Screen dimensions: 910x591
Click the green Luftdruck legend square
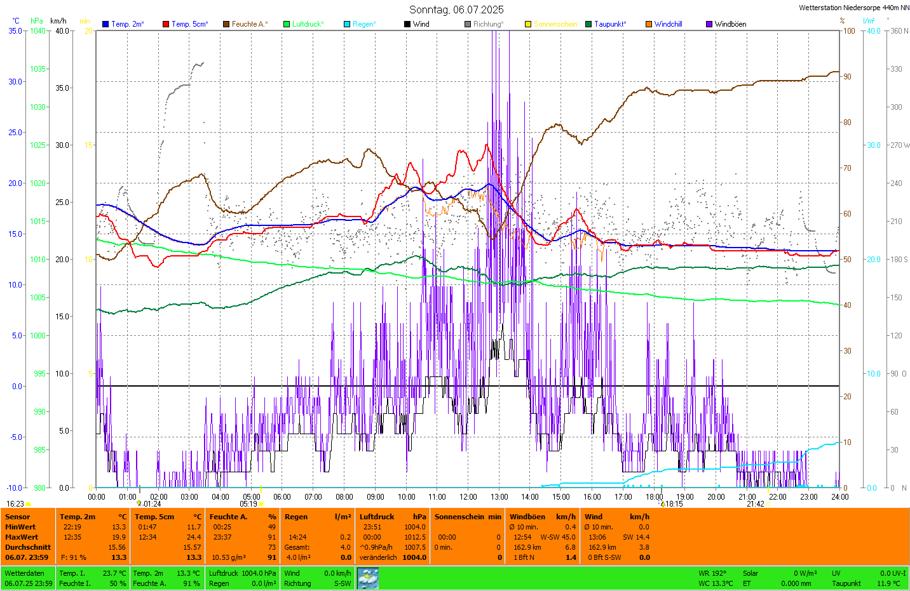[287, 24]
